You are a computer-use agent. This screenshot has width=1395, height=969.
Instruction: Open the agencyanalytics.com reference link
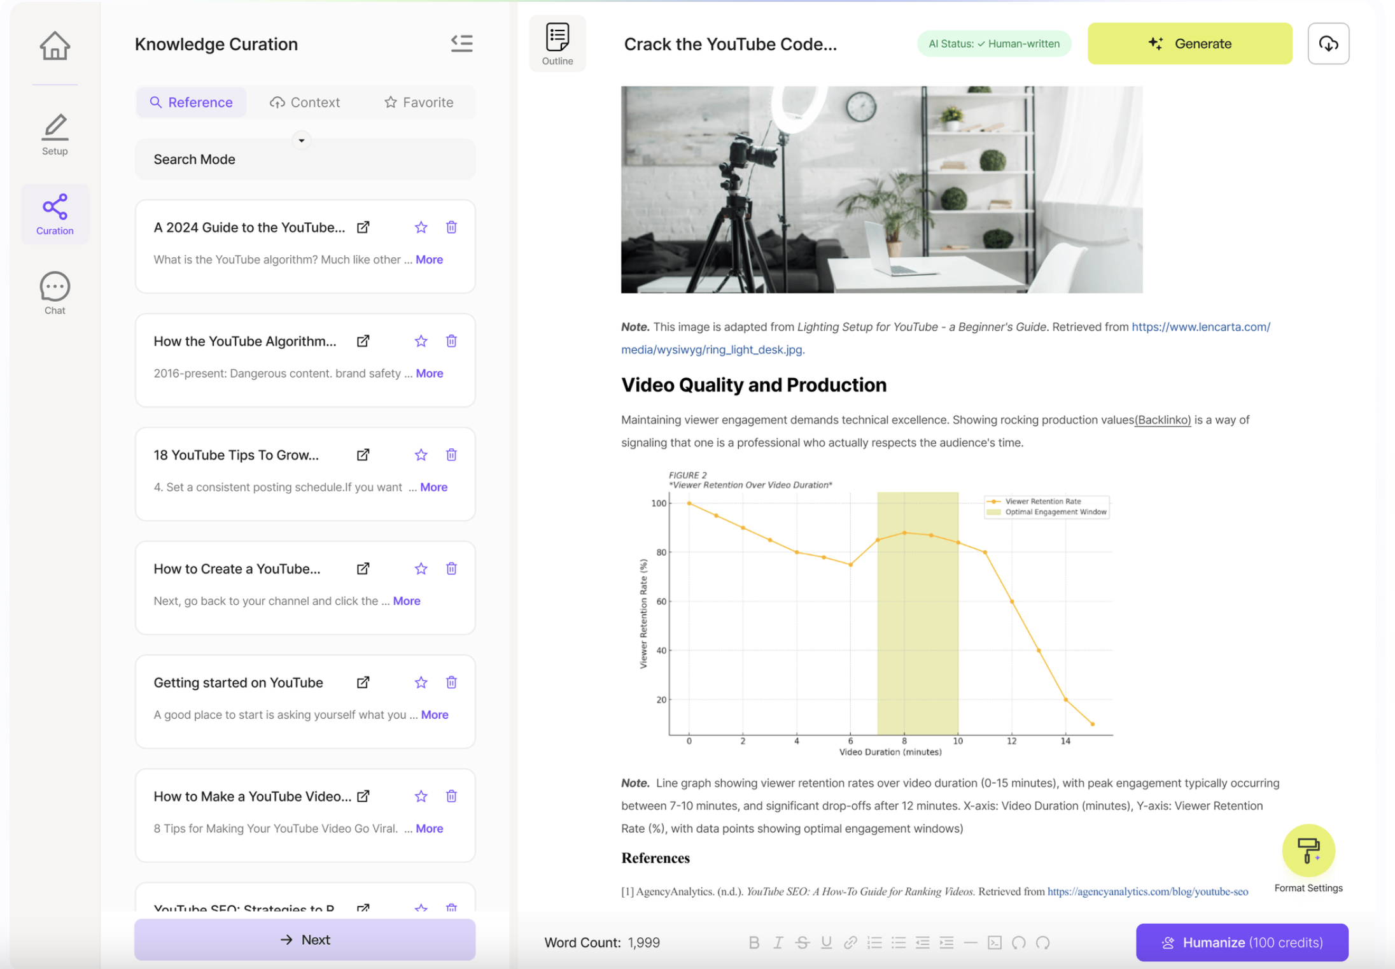tap(1147, 891)
